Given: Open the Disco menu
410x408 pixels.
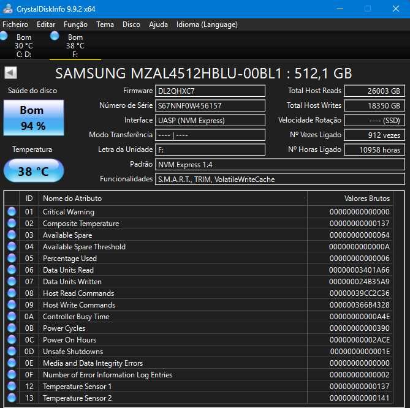Looking at the screenshot, I should pyautogui.click(x=131, y=25).
